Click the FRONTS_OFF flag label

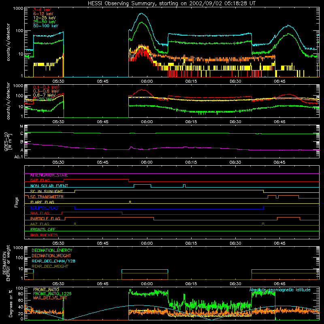(43, 230)
